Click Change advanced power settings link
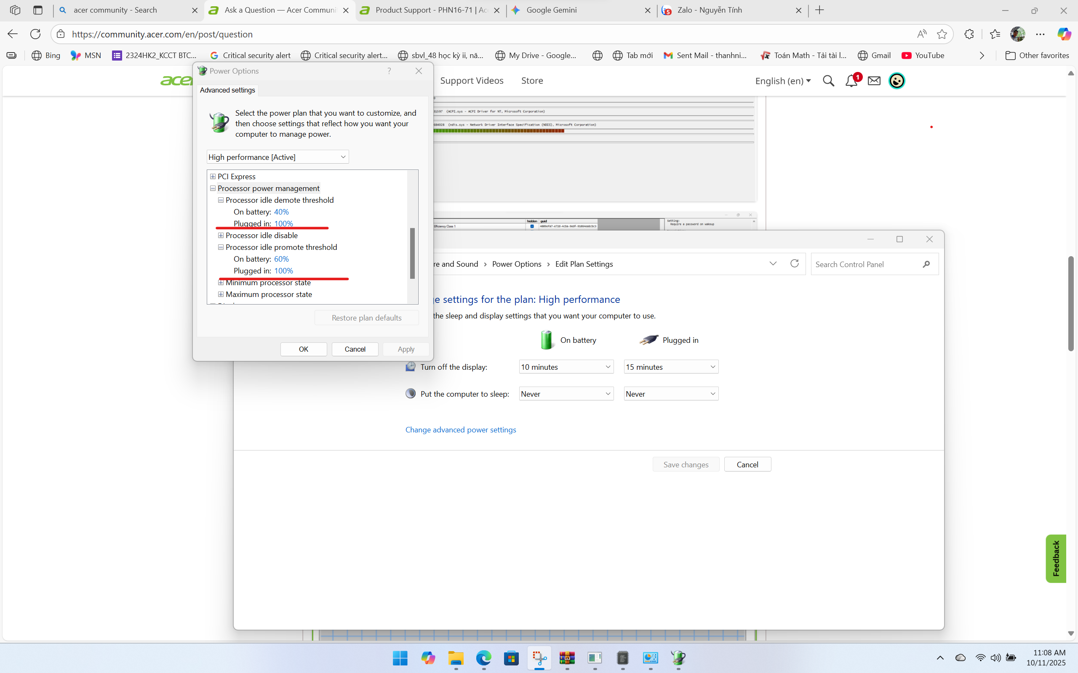Screen dimensions: 1078x673 tap(460, 429)
